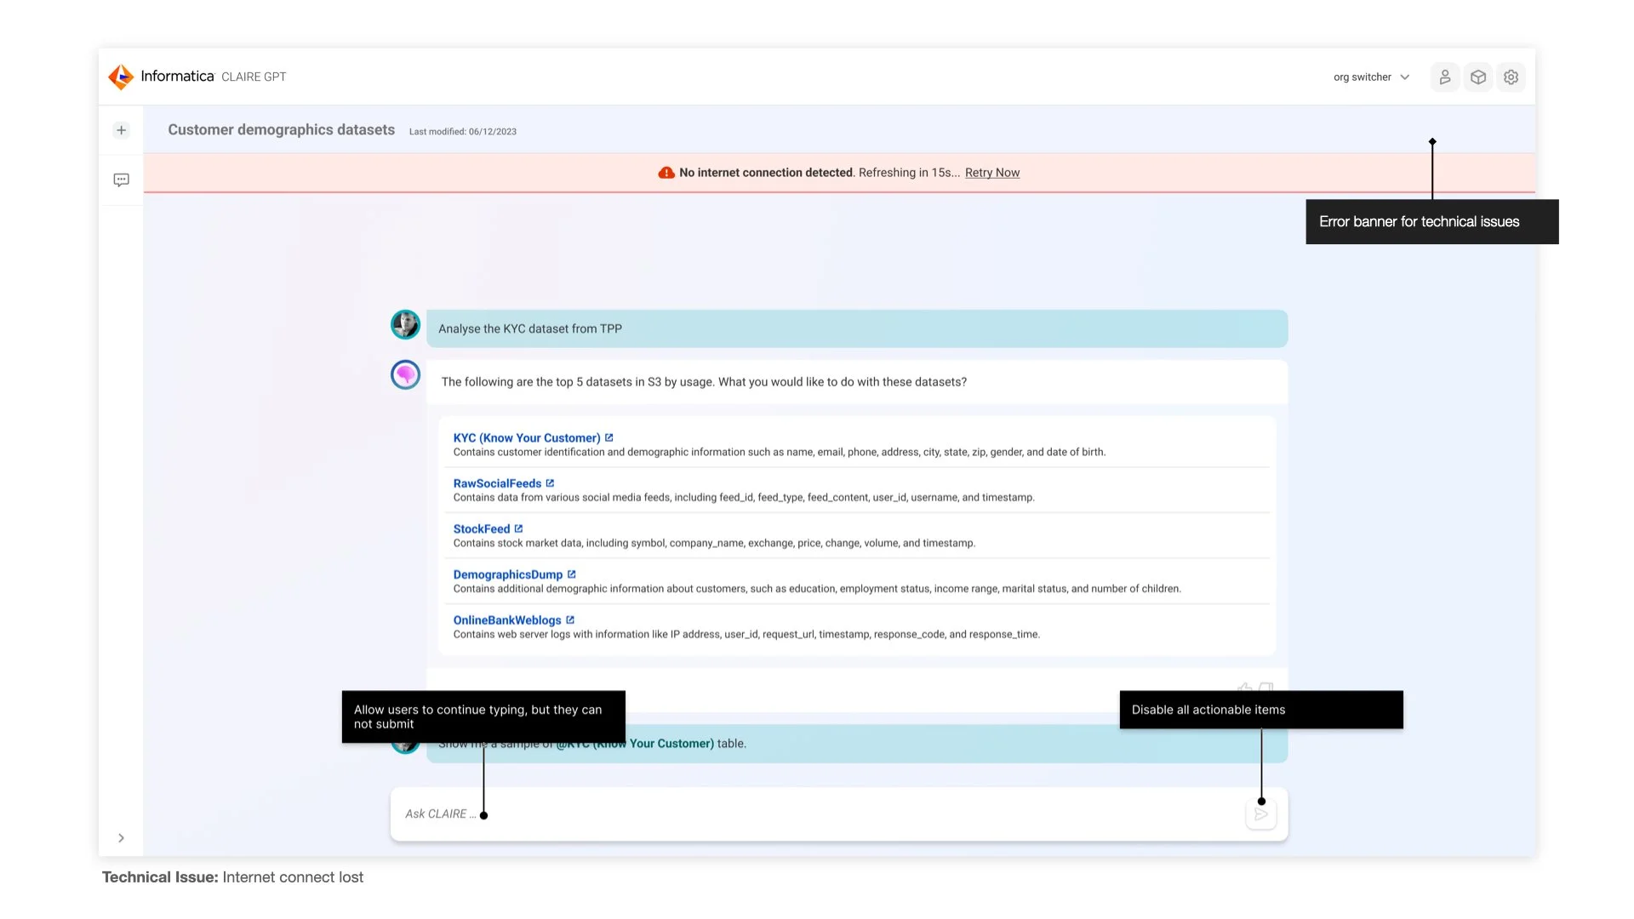Viewport: 1634px width, 919px height.
Task: Open chat history icon in sidebar
Action: coord(121,180)
